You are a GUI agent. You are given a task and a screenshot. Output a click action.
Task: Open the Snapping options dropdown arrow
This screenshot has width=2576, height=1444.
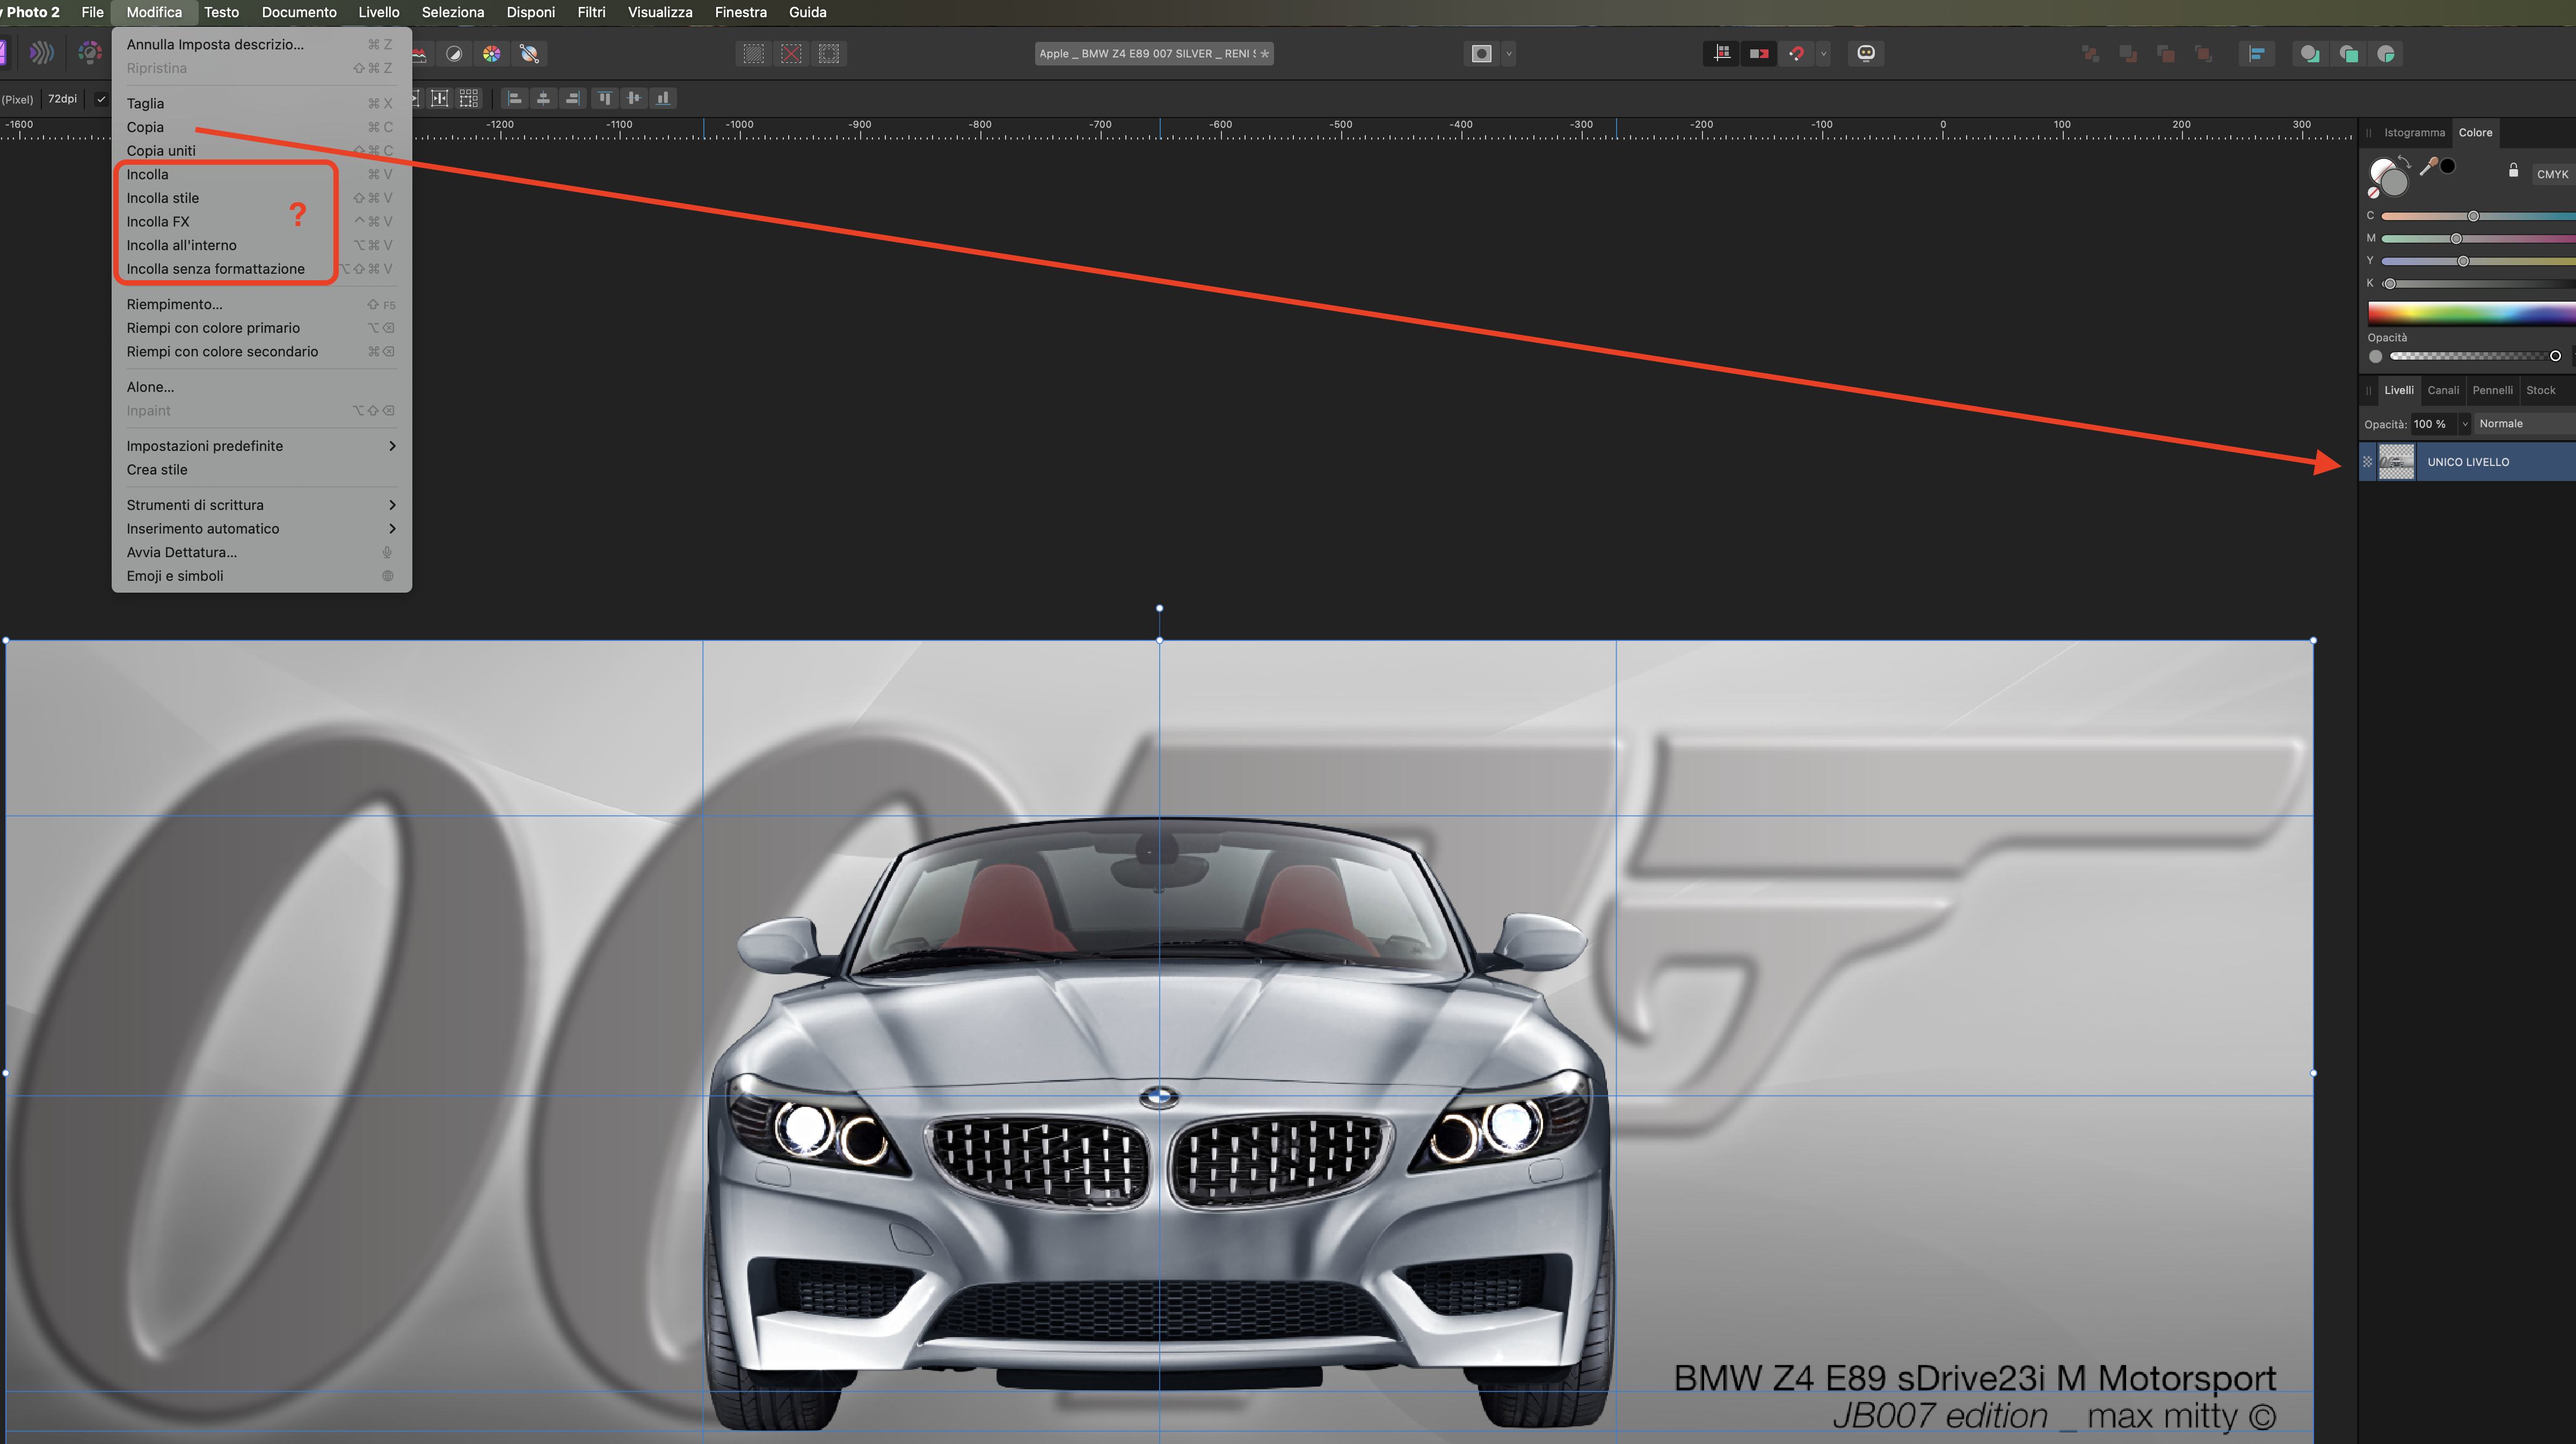(x=1823, y=54)
